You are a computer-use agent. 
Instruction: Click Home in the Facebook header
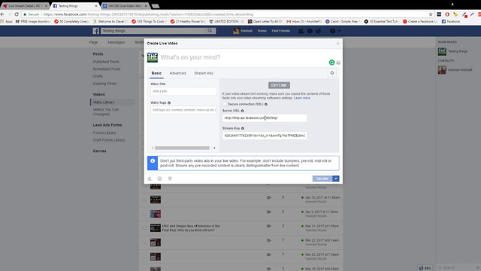point(262,31)
